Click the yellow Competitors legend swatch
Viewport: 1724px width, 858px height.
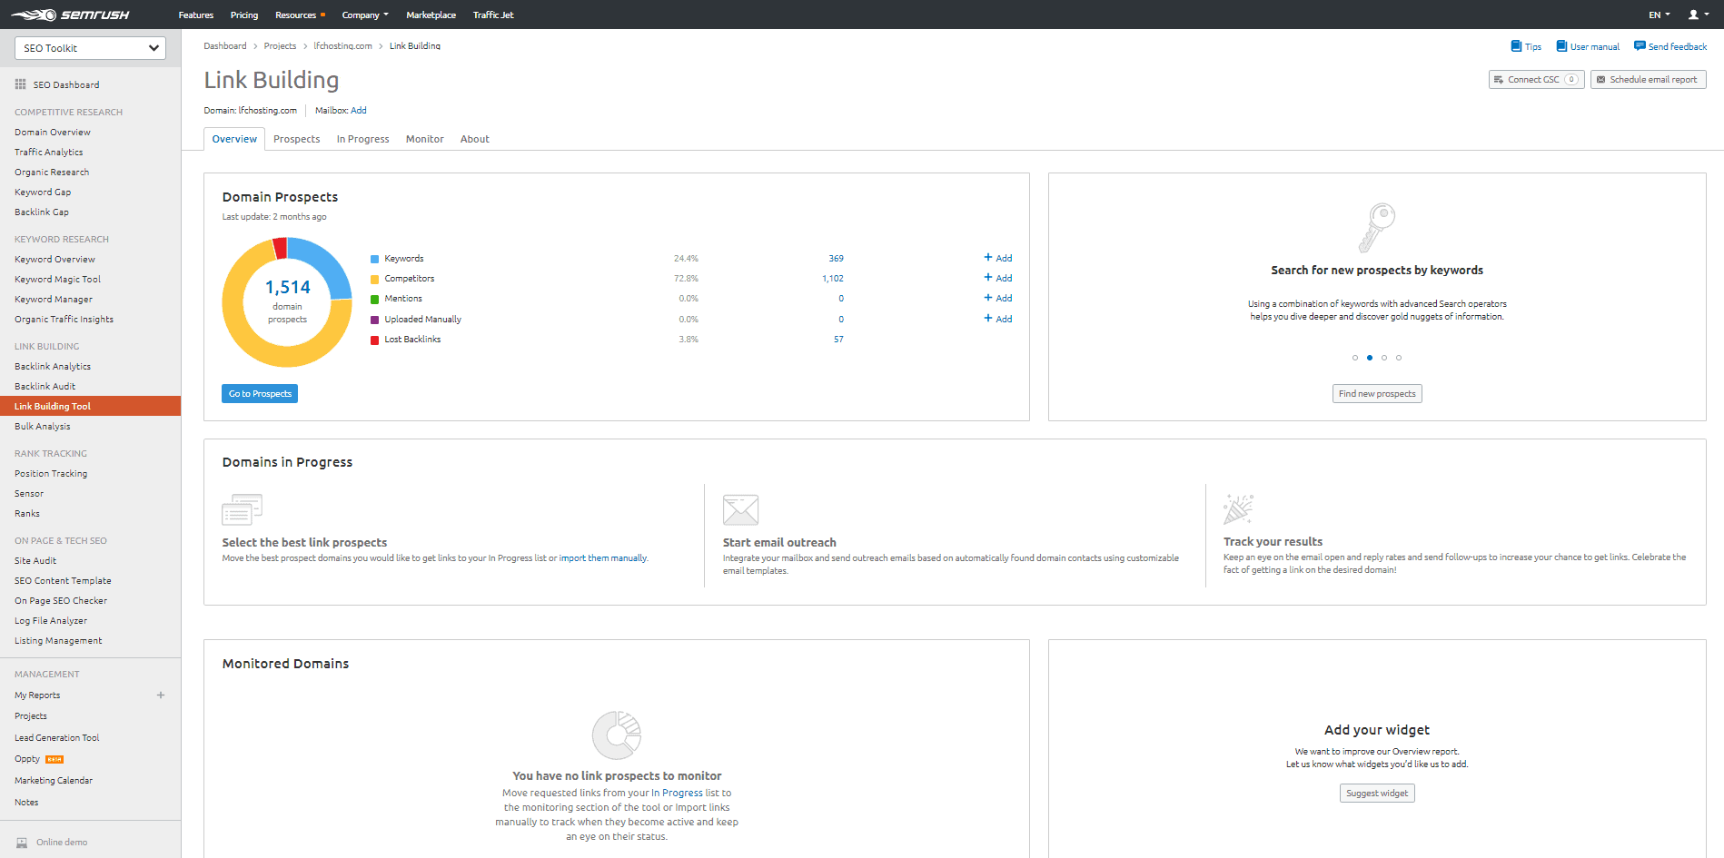[375, 279]
